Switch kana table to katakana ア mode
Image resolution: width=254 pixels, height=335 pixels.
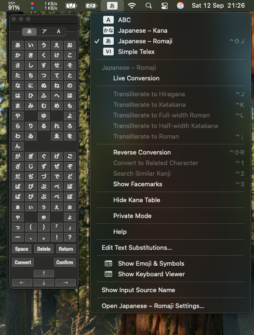pos(44,32)
